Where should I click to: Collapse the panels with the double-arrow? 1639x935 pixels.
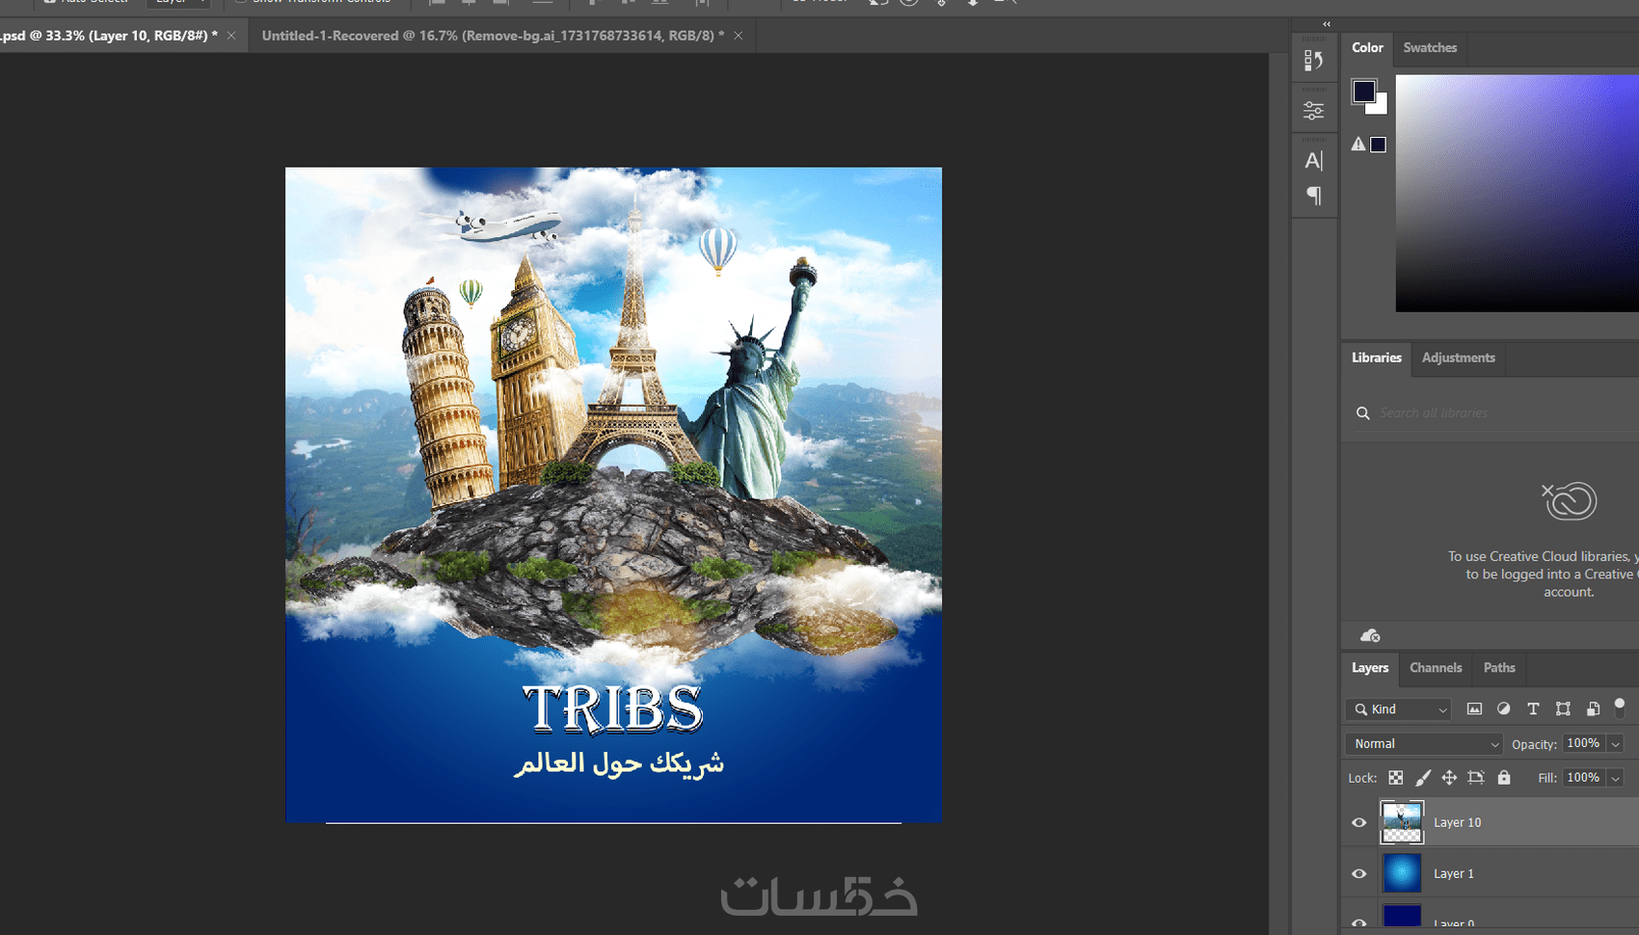click(x=1327, y=24)
